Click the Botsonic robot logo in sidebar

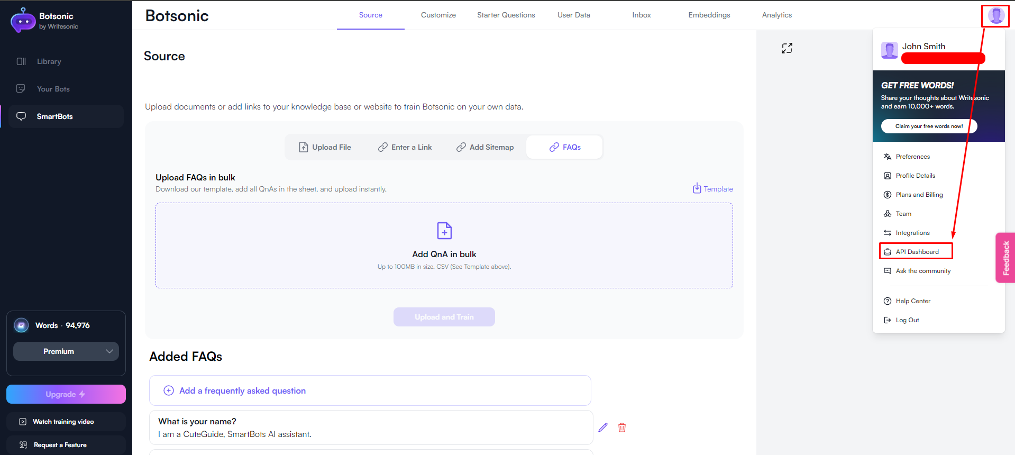tap(23, 20)
